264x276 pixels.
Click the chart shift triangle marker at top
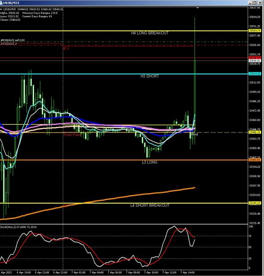(x=198, y=8)
